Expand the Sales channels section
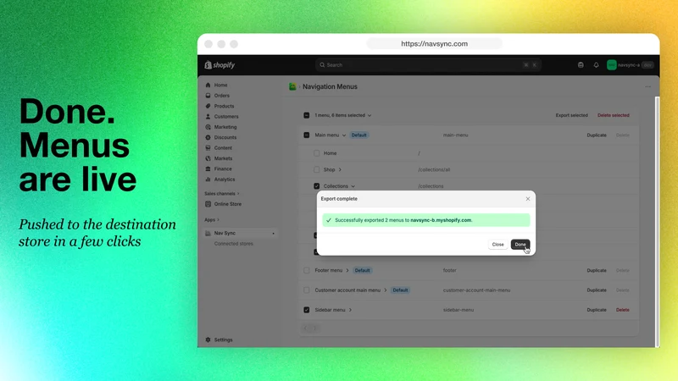This screenshot has width=678, height=381. pyautogui.click(x=222, y=194)
